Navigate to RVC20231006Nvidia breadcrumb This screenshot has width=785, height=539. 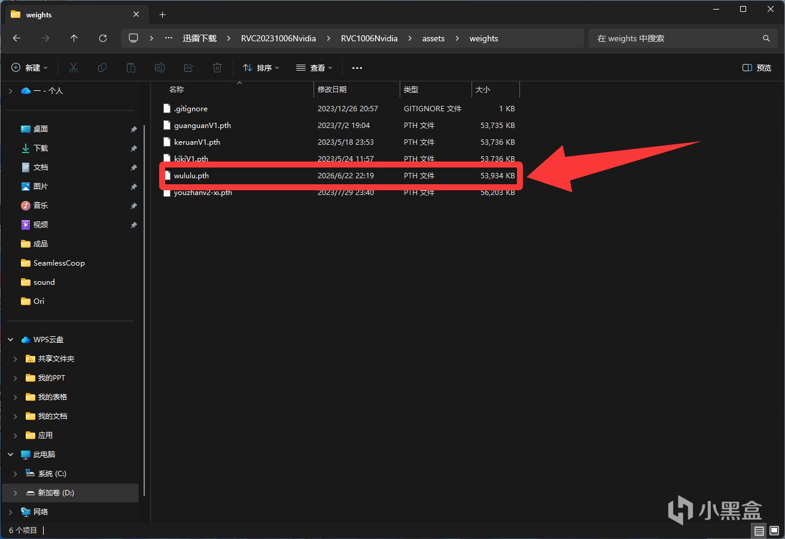[x=278, y=38]
